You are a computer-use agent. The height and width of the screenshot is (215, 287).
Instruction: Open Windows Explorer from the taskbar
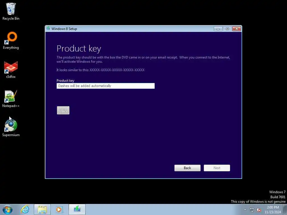[42, 209]
